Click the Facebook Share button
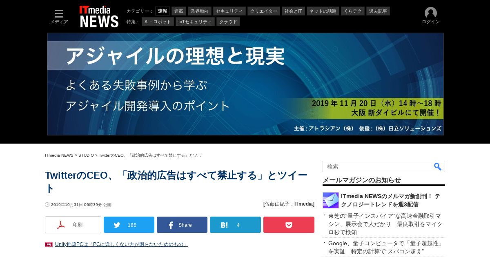Viewport: 490px width, 257px height. 182,225
